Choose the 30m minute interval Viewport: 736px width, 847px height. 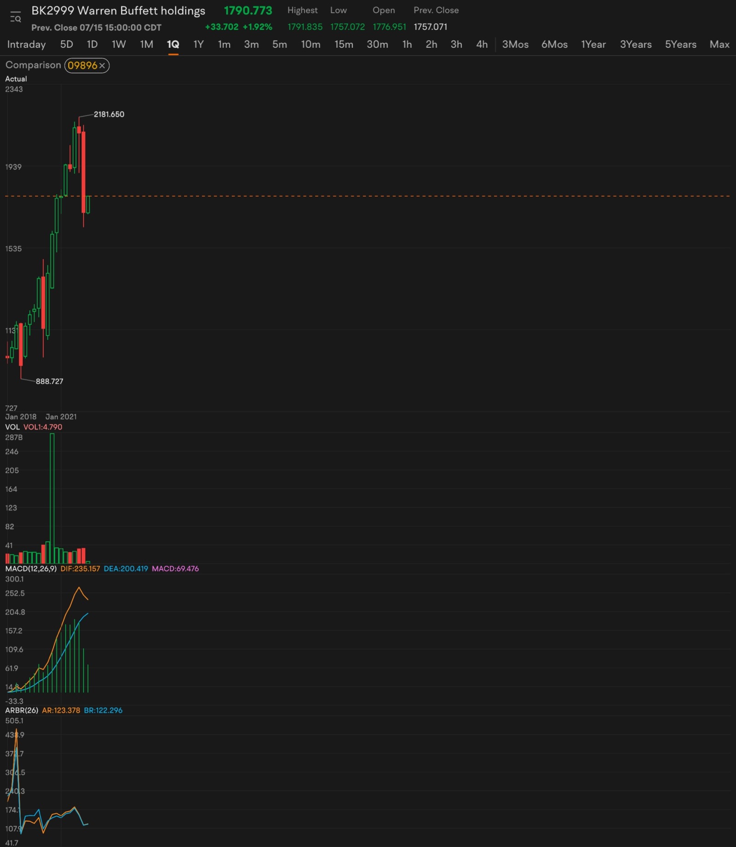[377, 45]
